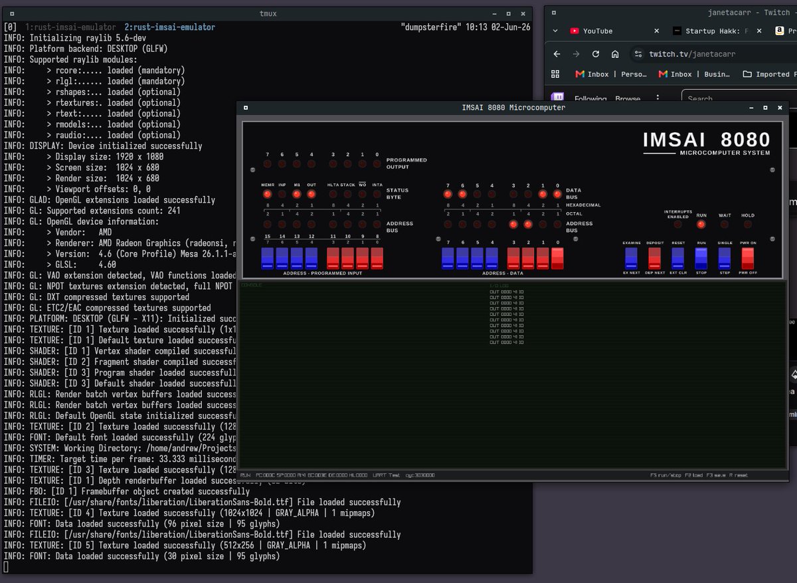Click the INP status LED
This screenshot has width=797, height=583.
point(282,194)
